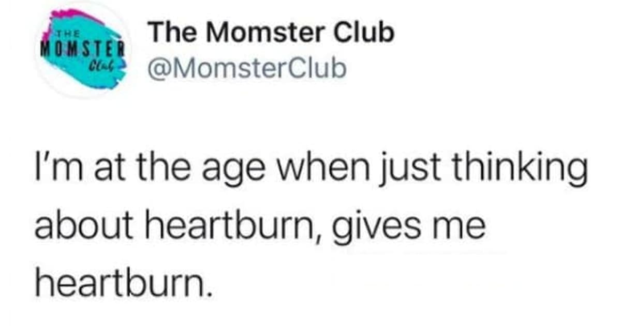Open the @MomsterClub handle link
621x326 pixels.
pos(247,68)
